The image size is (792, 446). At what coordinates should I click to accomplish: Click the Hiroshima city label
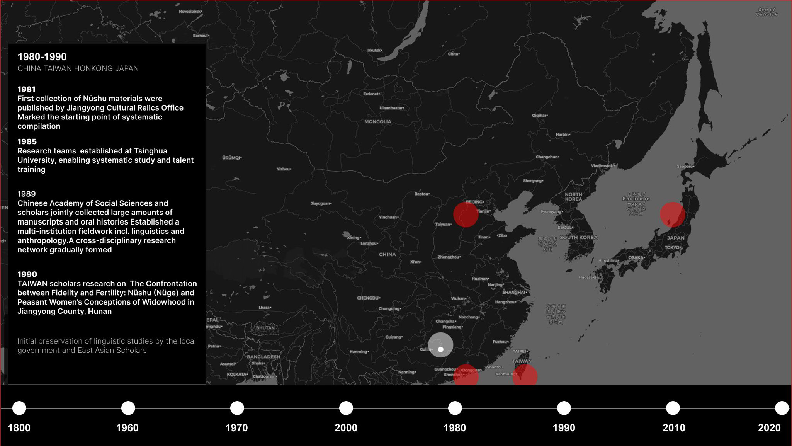coord(608,260)
